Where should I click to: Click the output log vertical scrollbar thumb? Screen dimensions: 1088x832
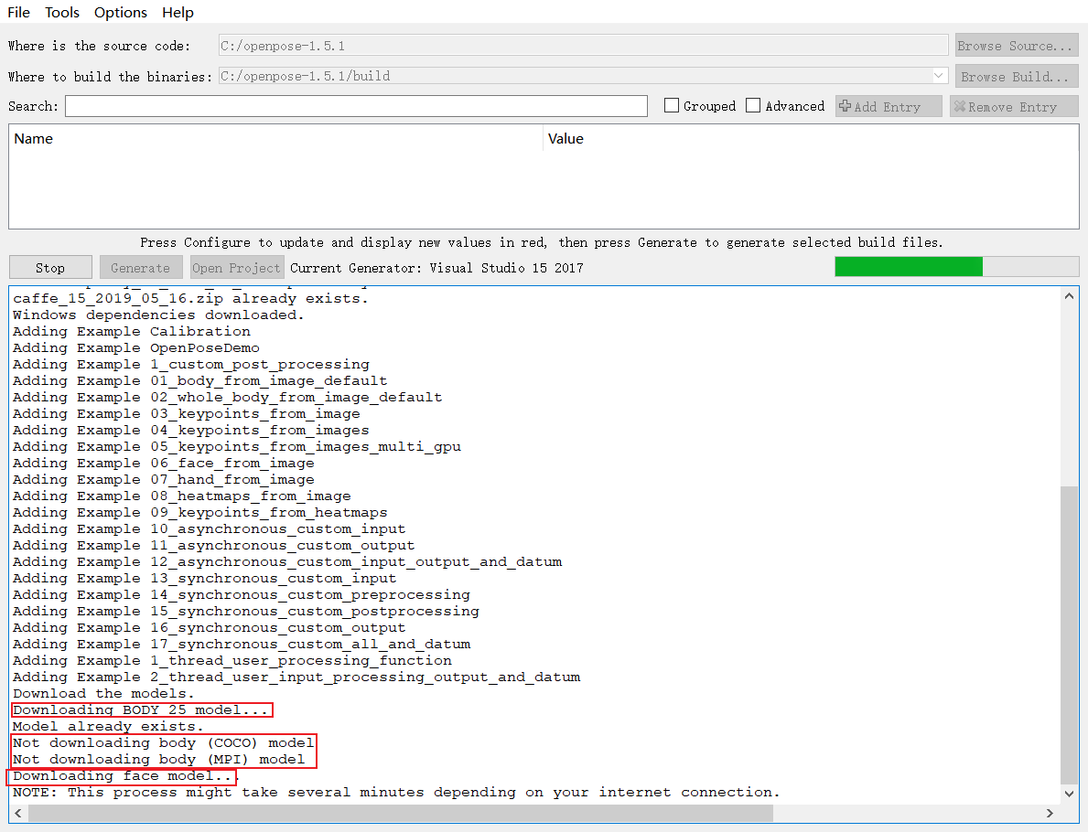click(x=1070, y=635)
